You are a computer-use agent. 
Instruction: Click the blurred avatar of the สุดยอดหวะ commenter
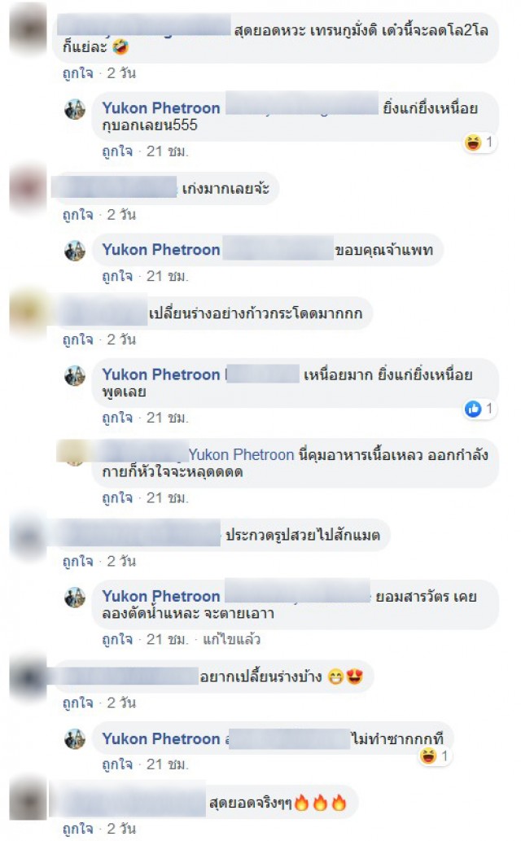tap(28, 29)
